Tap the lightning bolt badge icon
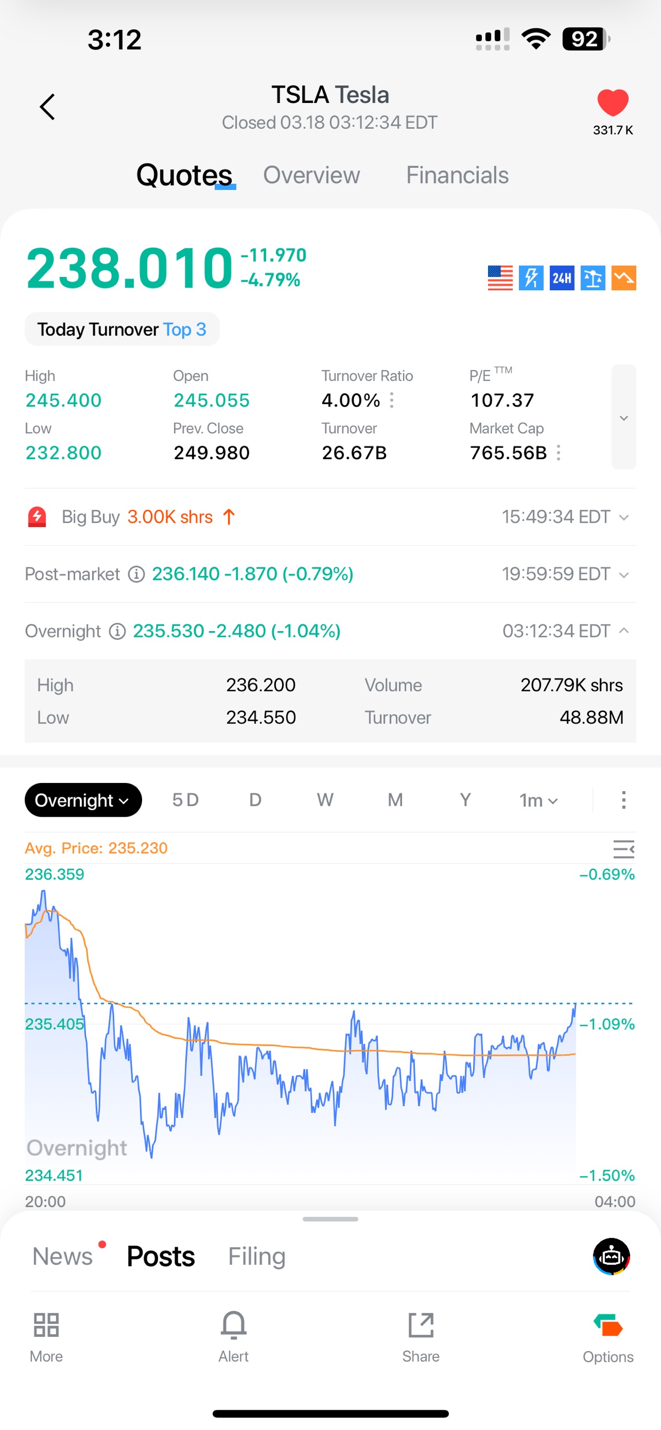The image size is (661, 1430). tap(531, 278)
